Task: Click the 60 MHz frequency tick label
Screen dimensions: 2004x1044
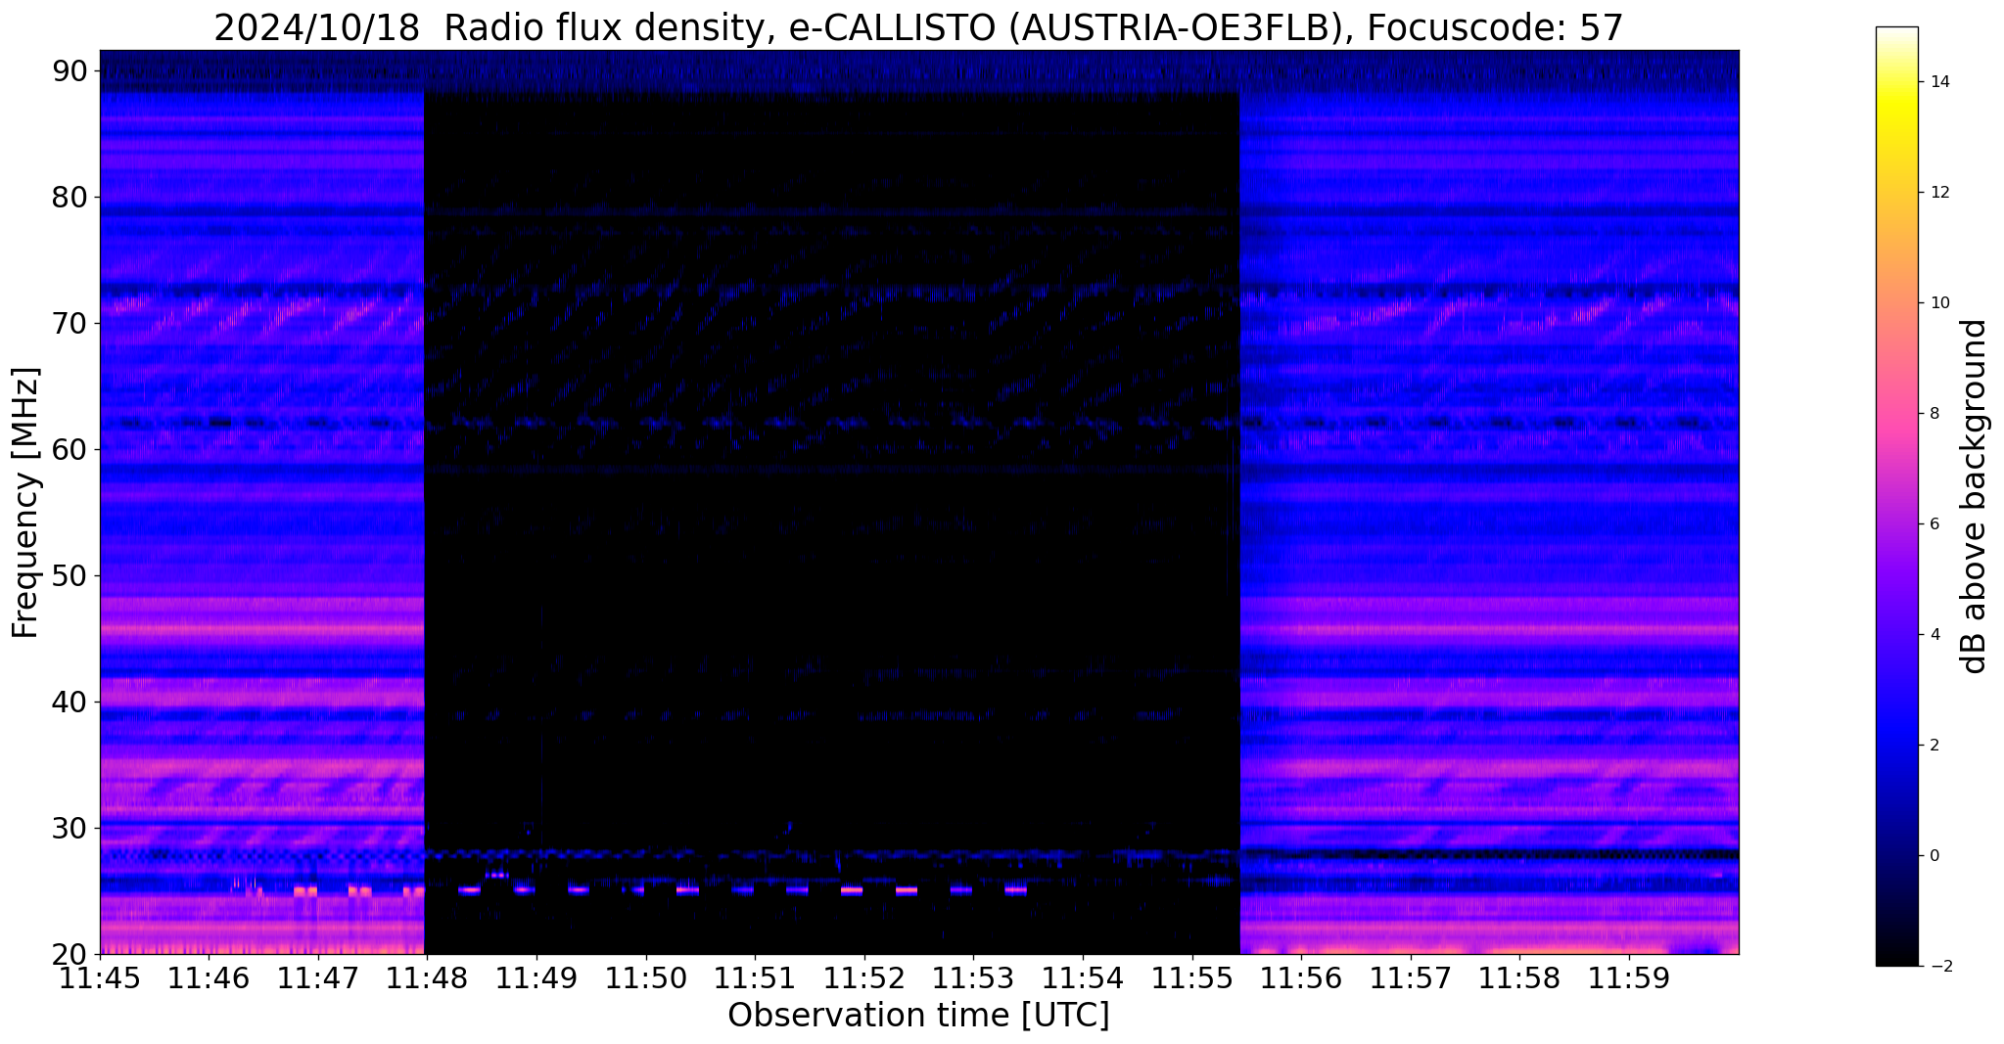Action: [x=70, y=450]
